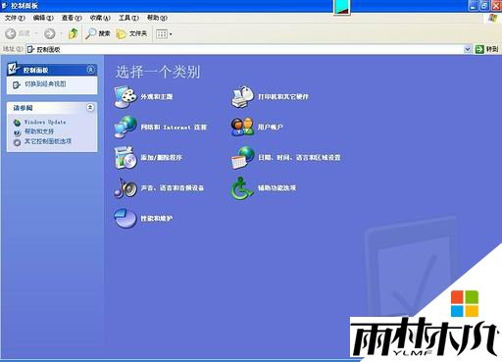Click the Windows Update link

click(x=45, y=122)
